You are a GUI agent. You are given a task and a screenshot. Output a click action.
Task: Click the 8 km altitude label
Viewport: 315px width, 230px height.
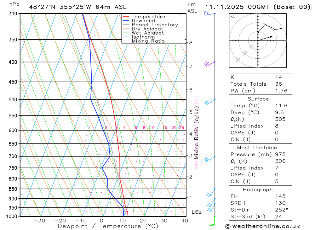pos(191,43)
